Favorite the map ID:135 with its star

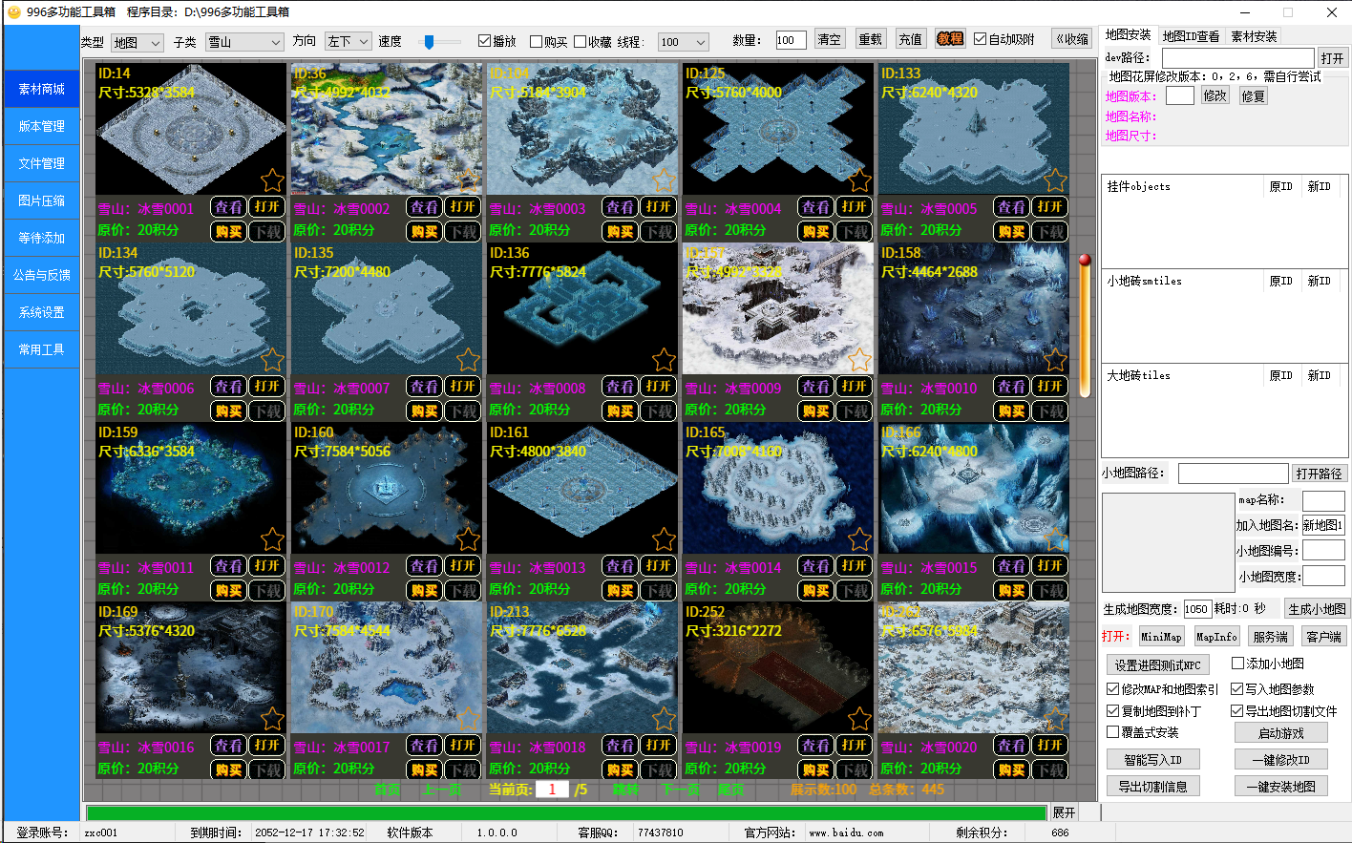pyautogui.click(x=468, y=359)
